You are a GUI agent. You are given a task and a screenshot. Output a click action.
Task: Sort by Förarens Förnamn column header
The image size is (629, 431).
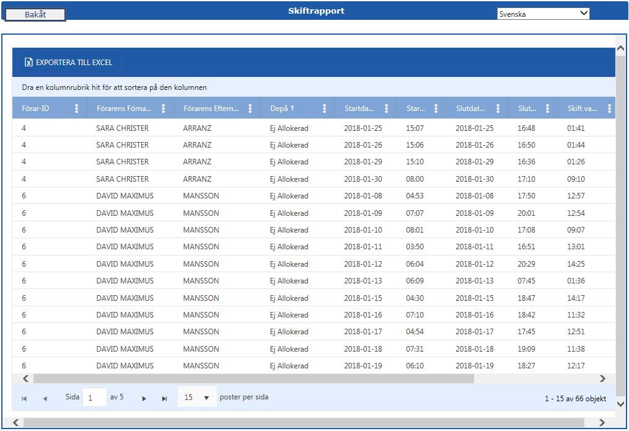point(124,109)
